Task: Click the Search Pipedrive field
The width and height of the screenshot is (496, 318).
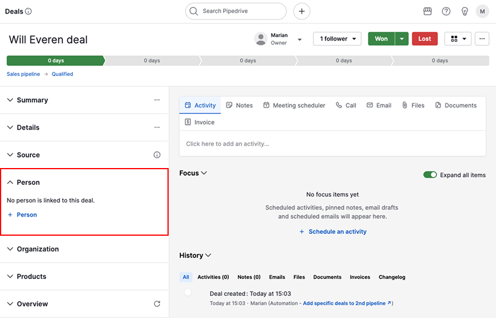Action: coord(236,11)
